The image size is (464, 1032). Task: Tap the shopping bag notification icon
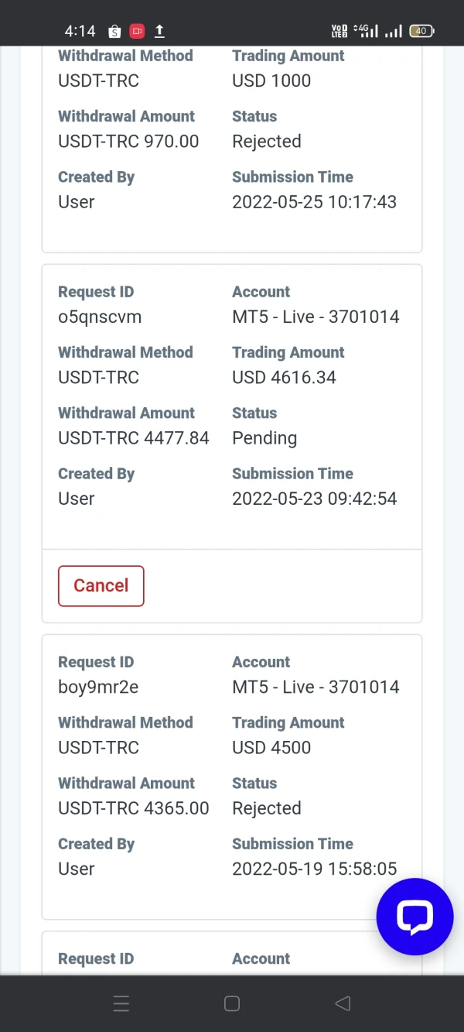114,32
